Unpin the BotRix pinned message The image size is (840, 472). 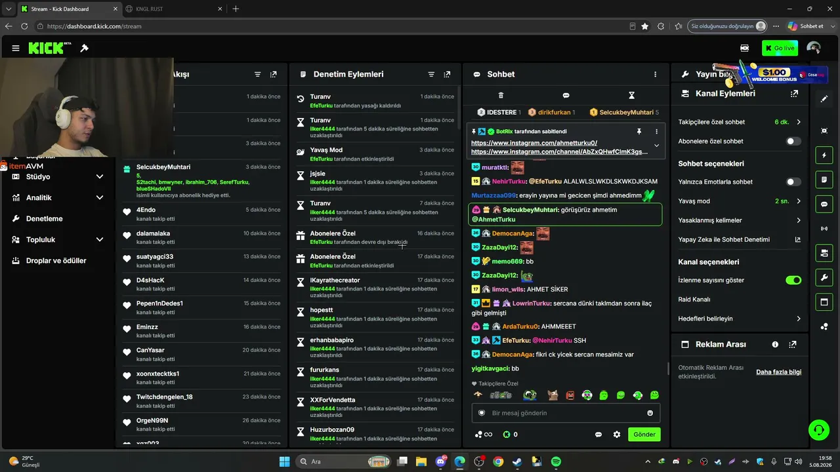pos(639,131)
